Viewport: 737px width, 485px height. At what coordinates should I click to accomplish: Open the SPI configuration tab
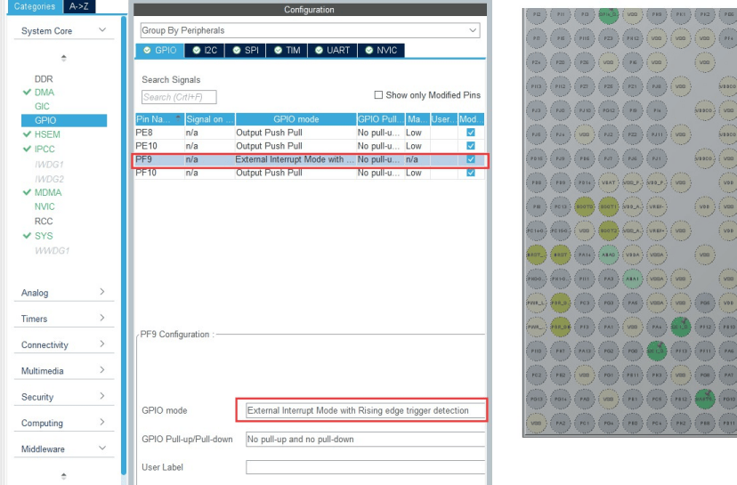pos(246,51)
